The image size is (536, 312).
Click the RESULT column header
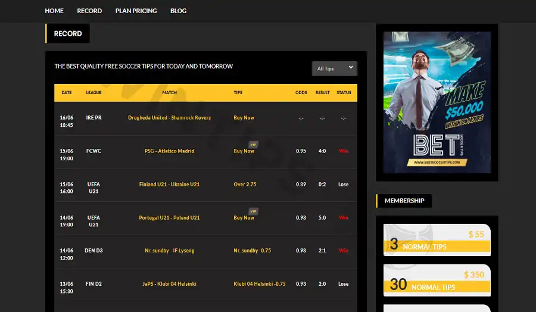point(322,93)
